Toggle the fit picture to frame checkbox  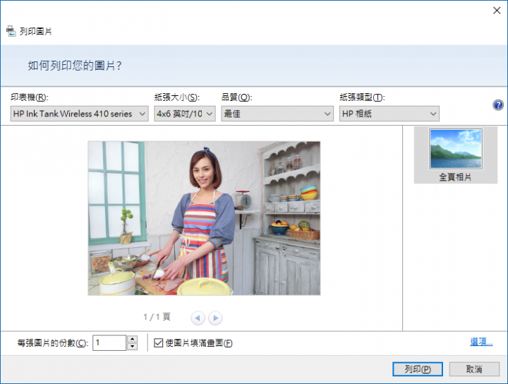pyautogui.click(x=158, y=343)
